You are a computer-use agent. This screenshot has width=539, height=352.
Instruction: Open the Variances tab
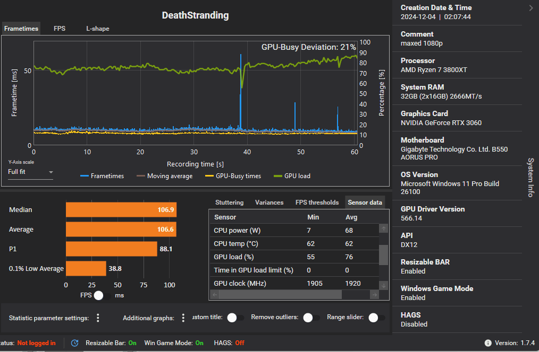click(x=269, y=202)
